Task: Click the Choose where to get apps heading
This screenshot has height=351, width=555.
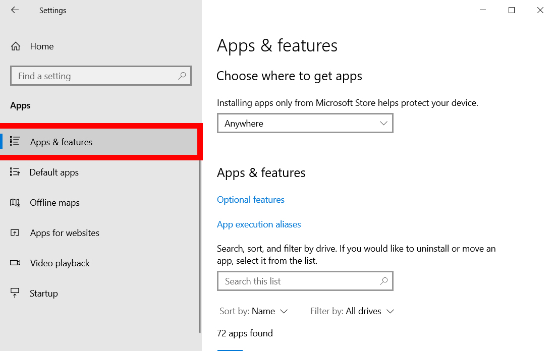Action: point(289,76)
